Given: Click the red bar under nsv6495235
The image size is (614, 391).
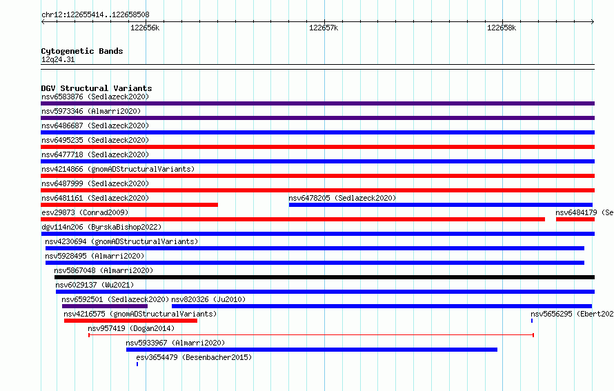Looking at the screenshot, I should point(317,147).
